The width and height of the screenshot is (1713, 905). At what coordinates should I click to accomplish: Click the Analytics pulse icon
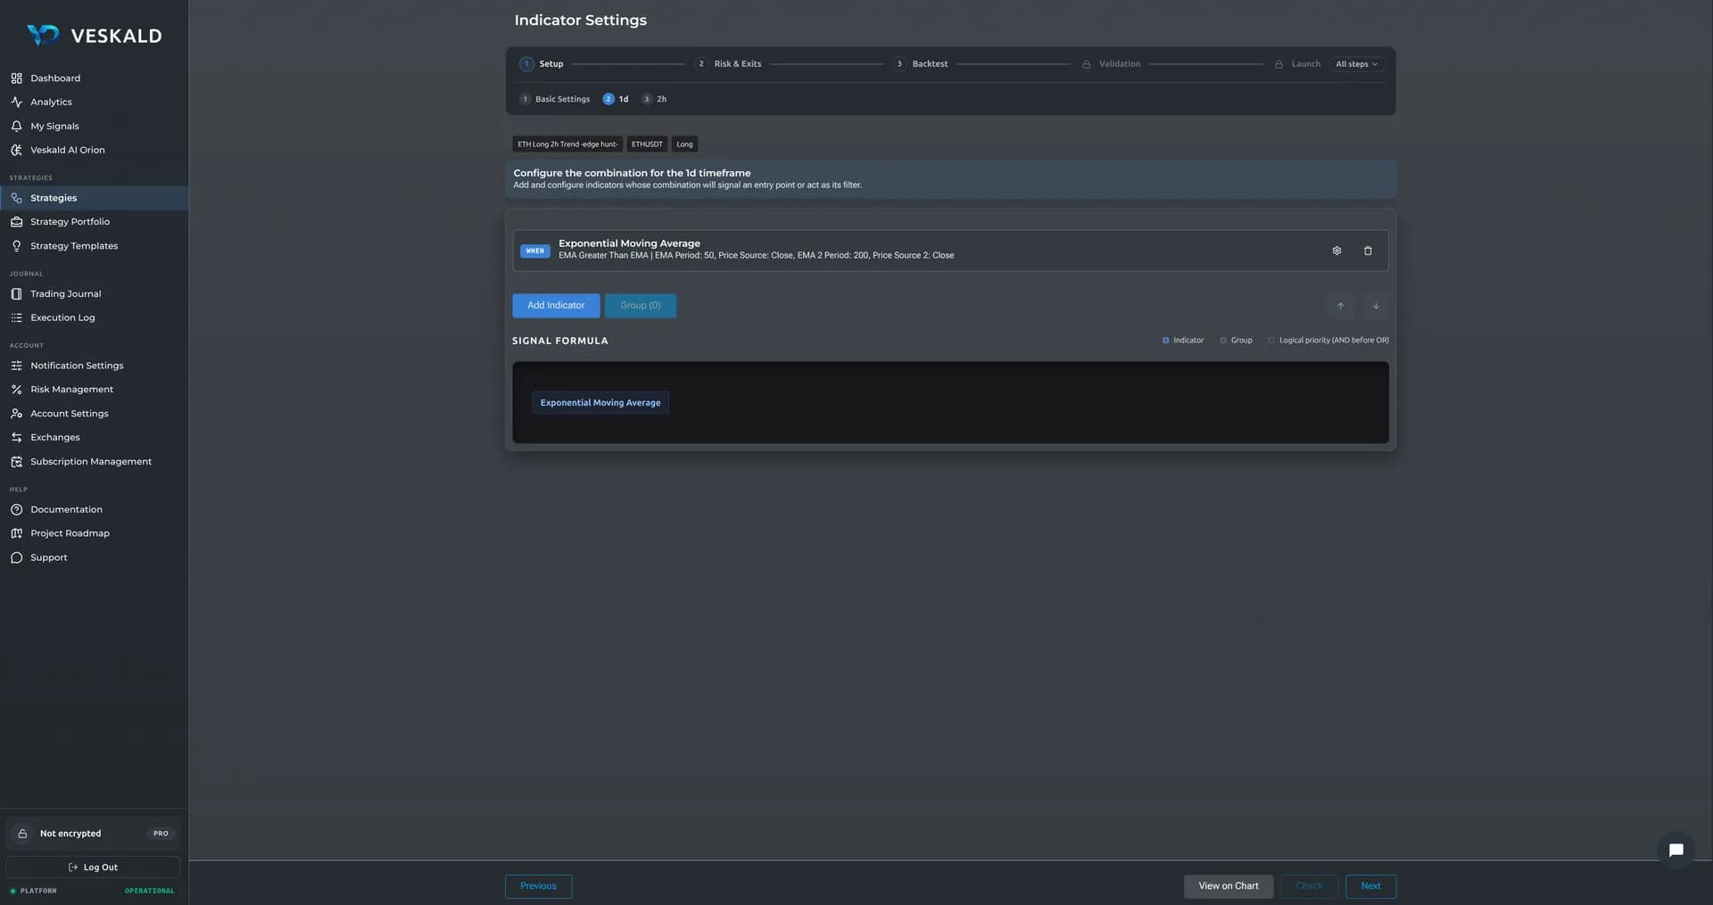pyautogui.click(x=16, y=103)
